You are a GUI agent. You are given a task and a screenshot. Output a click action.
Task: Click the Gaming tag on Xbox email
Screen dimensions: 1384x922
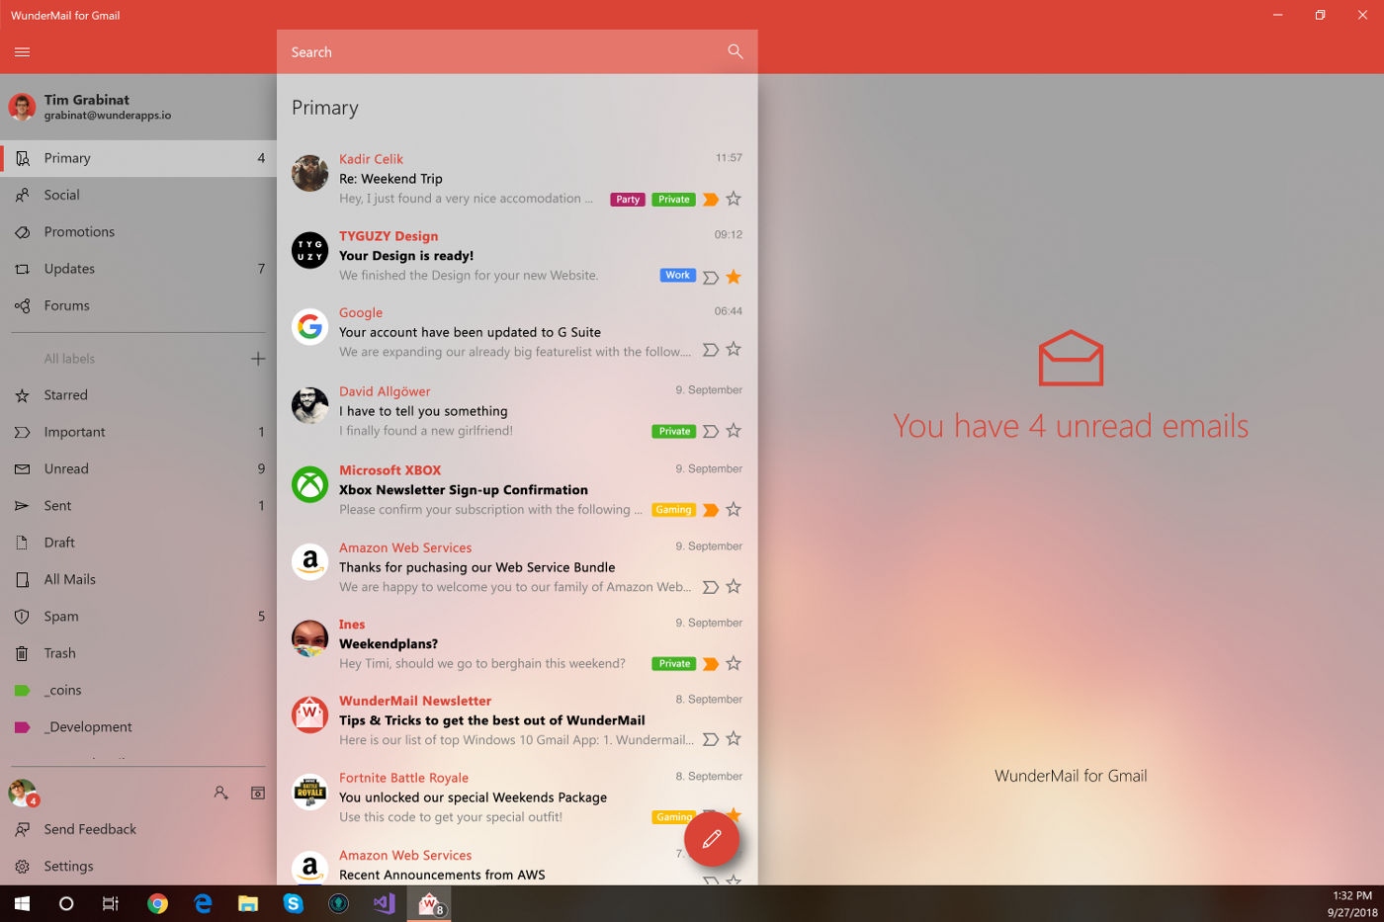[673, 510]
